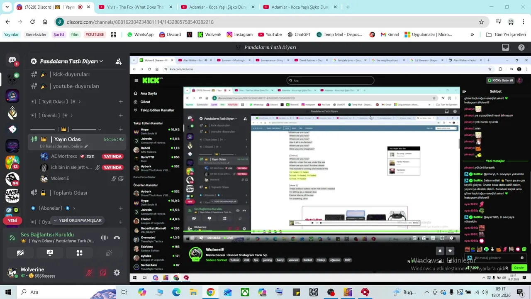Open the SUICIDE TEAM server icon
Image resolution: width=531 pixels, height=299 pixels.
12,195
